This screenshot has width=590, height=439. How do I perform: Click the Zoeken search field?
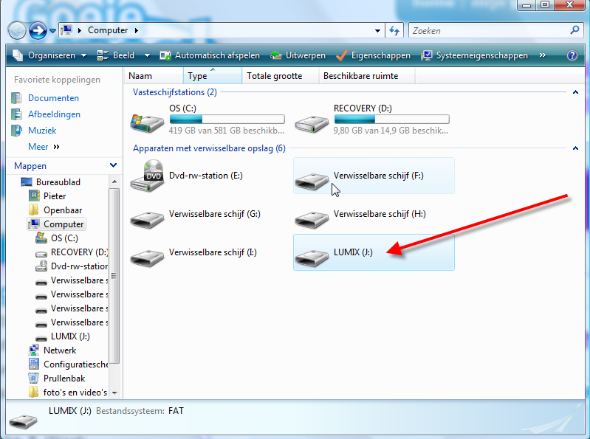[x=487, y=30]
